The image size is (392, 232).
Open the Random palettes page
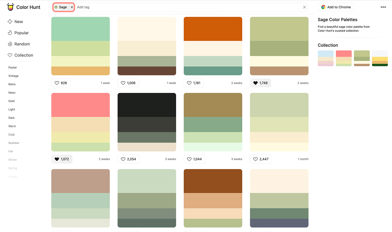19,44
